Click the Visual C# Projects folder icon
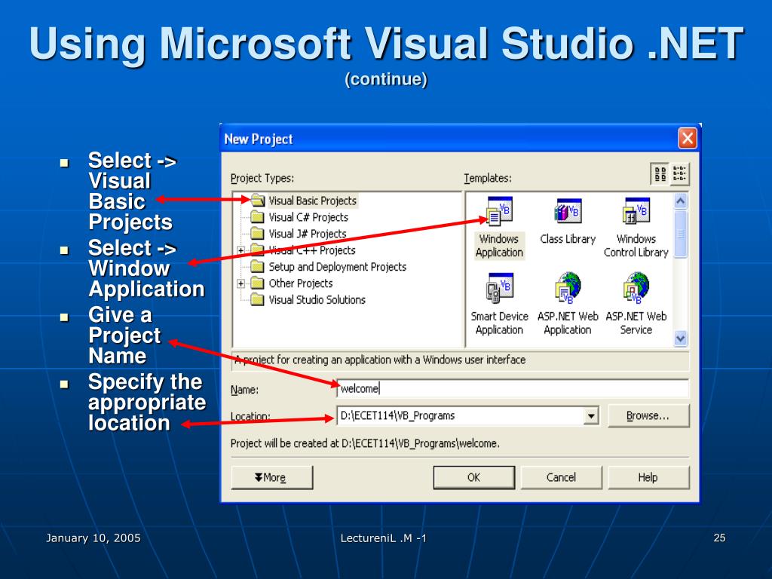772x579 pixels. pyautogui.click(x=258, y=217)
